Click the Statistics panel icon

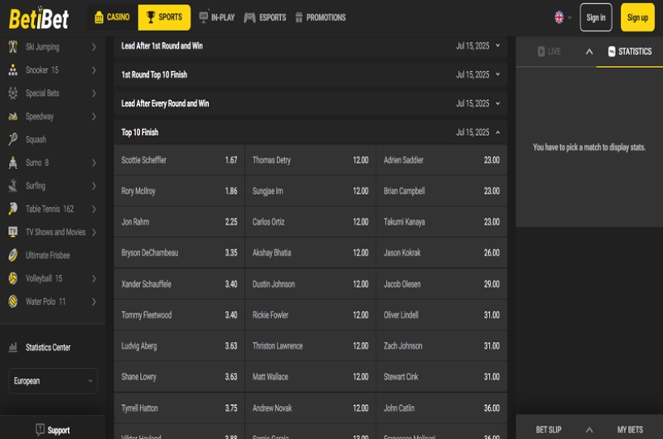click(611, 52)
